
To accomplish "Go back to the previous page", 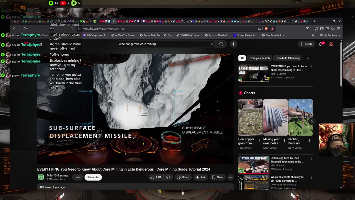I will [14, 29].
